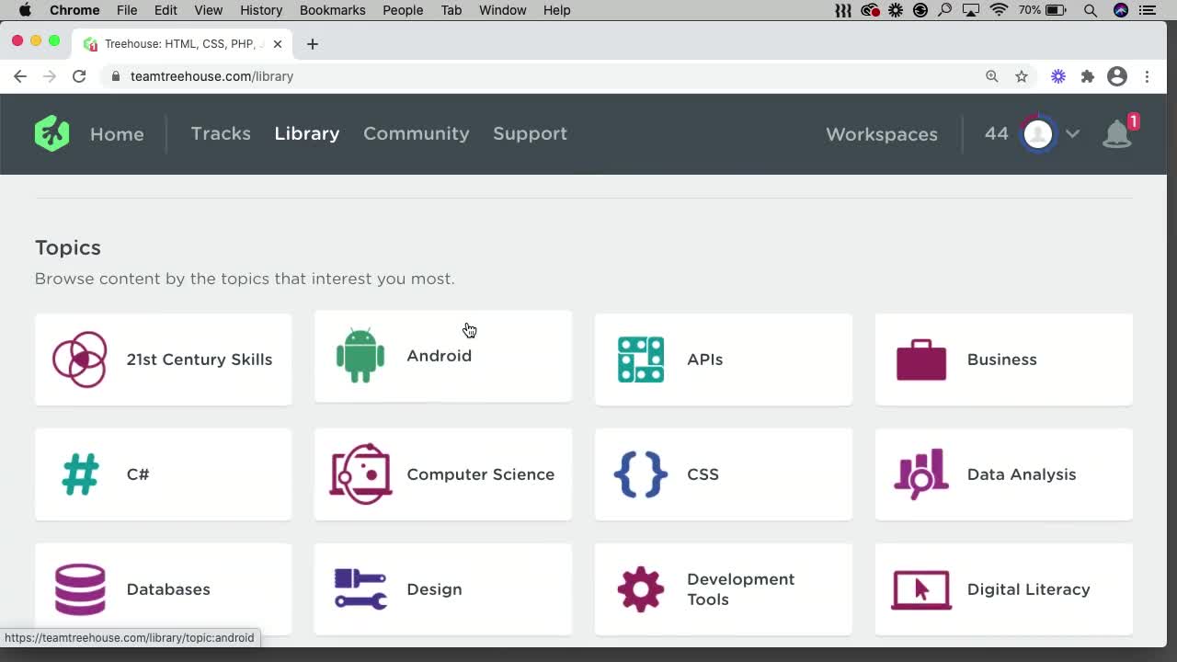Click the CSS curly braces icon
The height and width of the screenshot is (662, 1177).
(640, 474)
